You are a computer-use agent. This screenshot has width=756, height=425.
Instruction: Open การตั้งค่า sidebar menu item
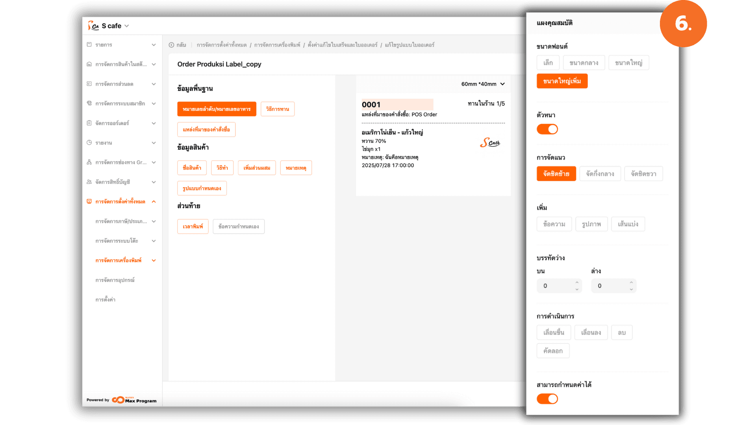tap(105, 299)
